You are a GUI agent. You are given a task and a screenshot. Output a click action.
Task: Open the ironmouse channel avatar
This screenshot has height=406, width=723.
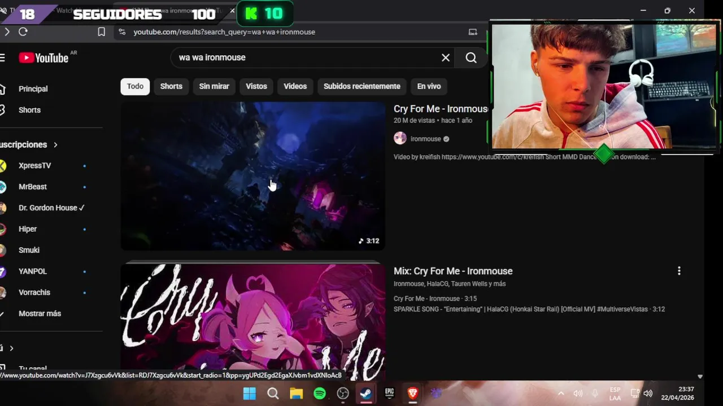pos(400,139)
